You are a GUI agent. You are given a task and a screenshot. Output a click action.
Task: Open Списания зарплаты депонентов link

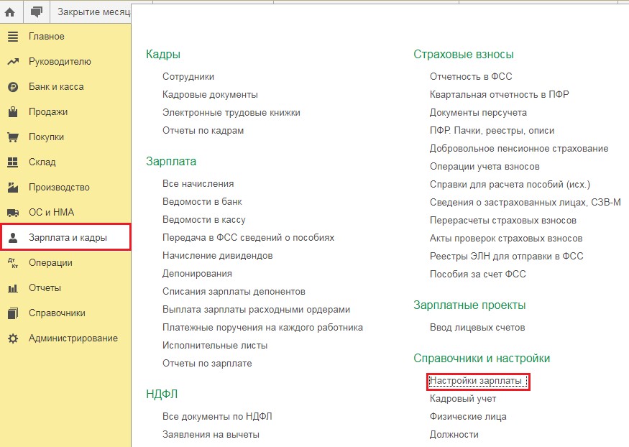click(x=234, y=292)
